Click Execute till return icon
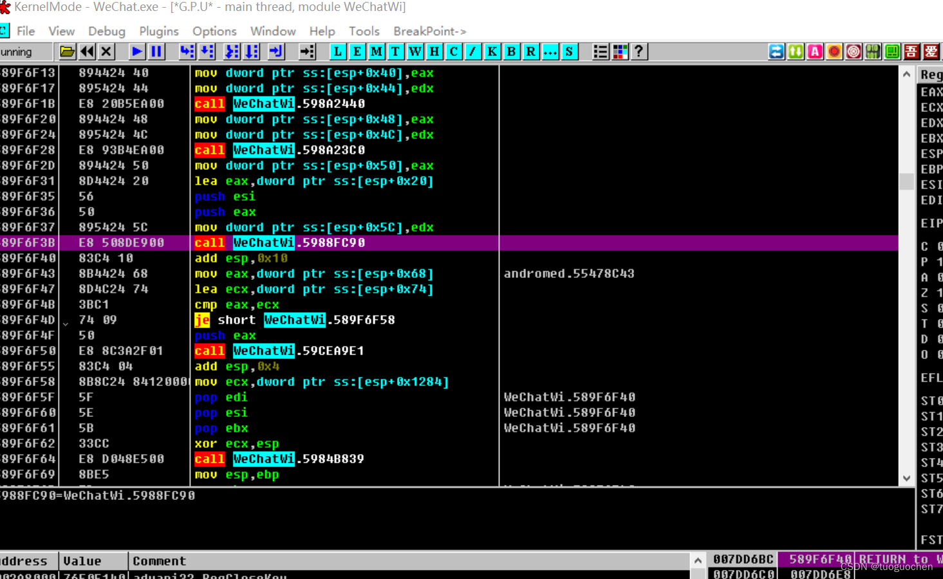The height and width of the screenshot is (579, 943). point(276,51)
